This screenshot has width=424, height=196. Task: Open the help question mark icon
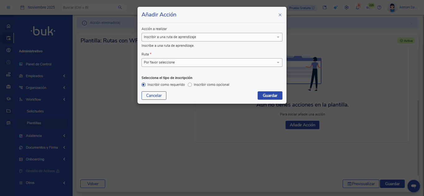pos(379,7)
